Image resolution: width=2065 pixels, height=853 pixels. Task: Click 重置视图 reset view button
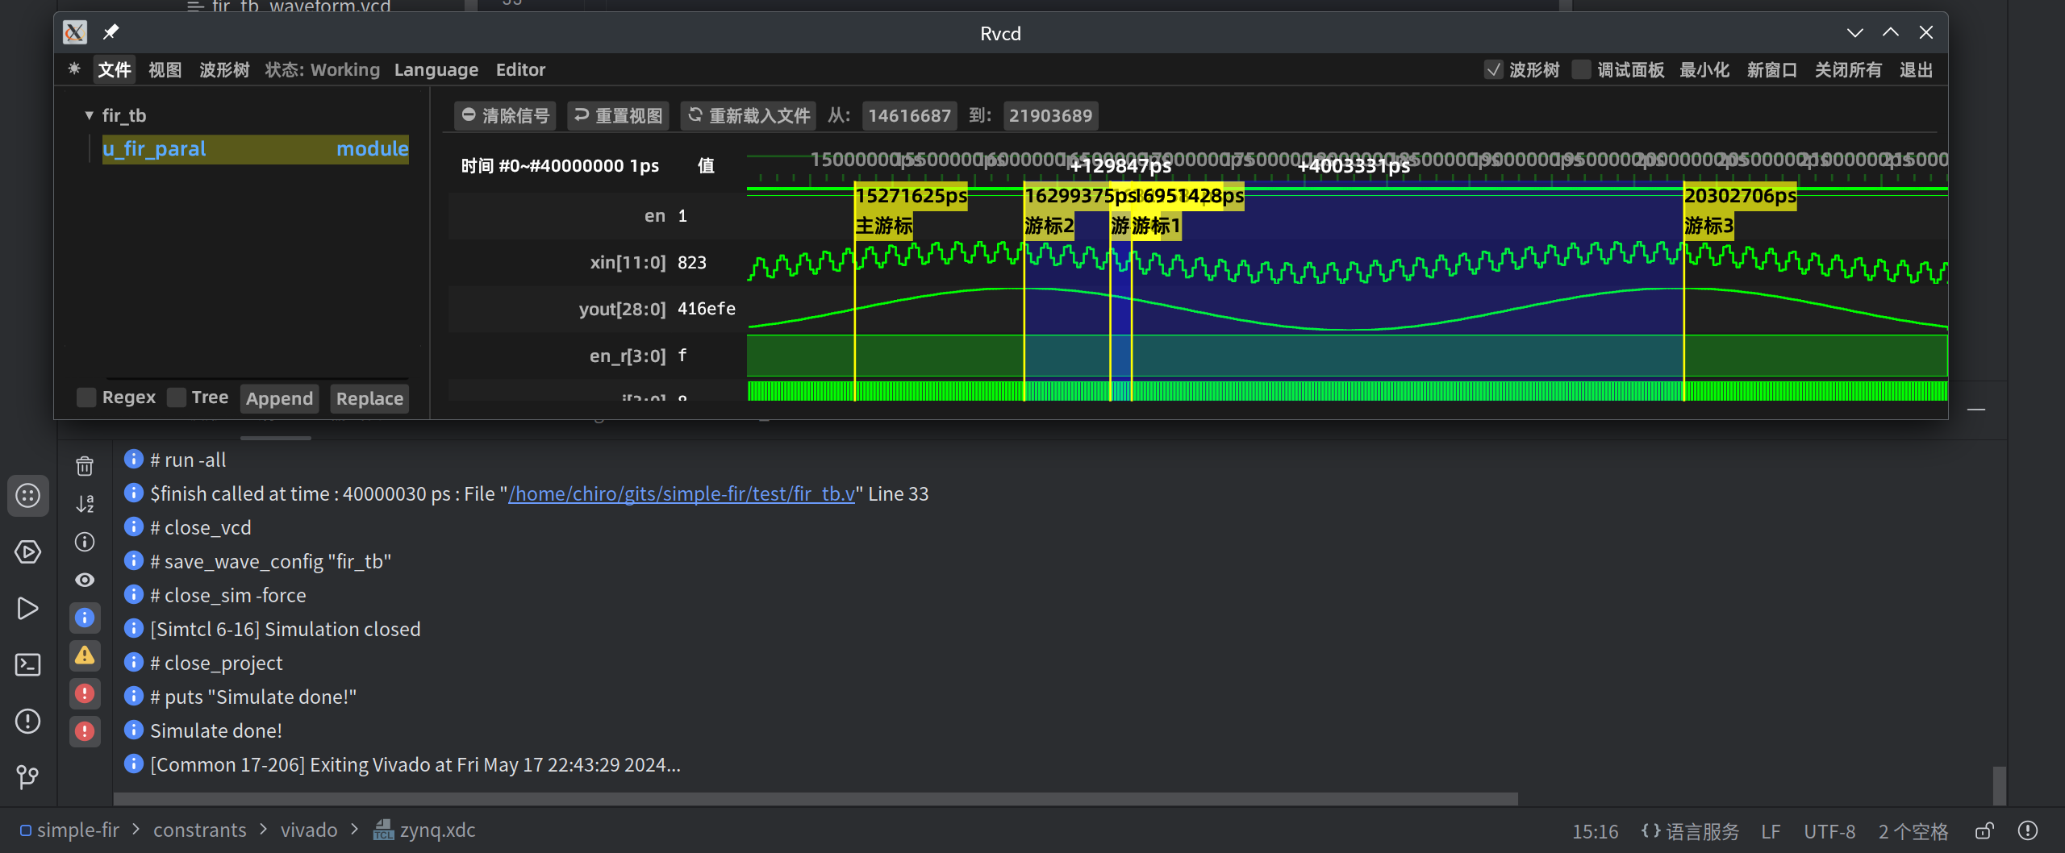click(x=619, y=115)
